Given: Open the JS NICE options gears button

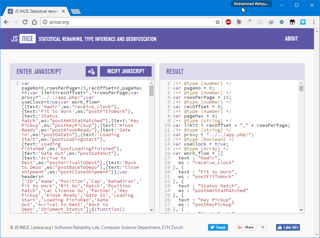Looking at the screenshot, I should coord(91,71).
